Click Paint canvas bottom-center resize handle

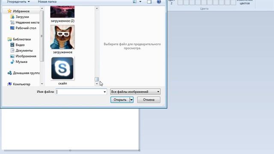tap(70, 150)
